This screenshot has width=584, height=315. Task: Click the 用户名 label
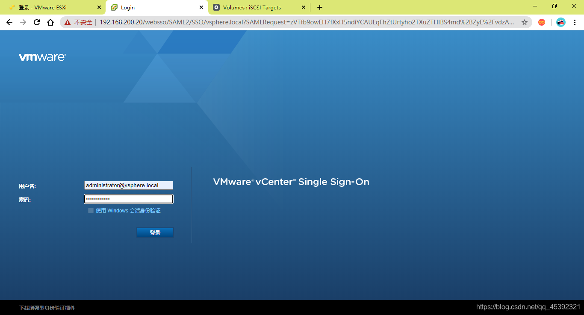point(27,186)
